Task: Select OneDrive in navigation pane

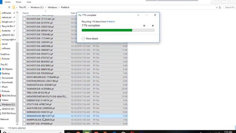Action: point(5,54)
